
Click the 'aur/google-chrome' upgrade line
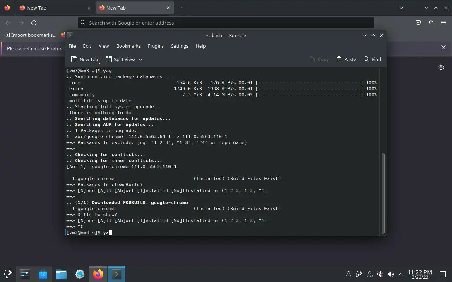147,137
